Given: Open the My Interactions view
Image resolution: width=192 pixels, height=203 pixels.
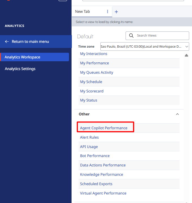Looking at the screenshot, I should coord(94,54).
